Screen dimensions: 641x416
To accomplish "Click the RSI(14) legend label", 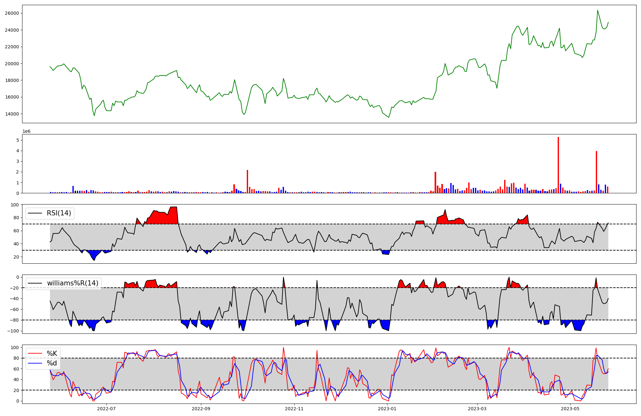I will 59,213.
